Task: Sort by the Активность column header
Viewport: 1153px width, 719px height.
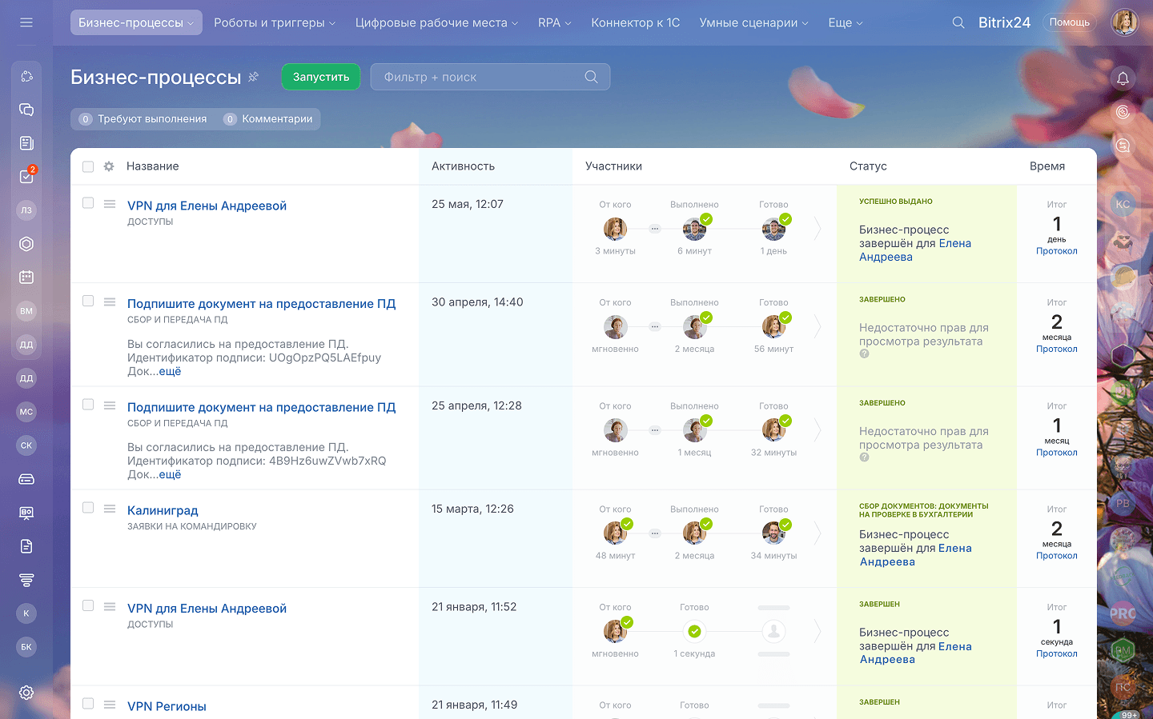Action: pos(464,166)
